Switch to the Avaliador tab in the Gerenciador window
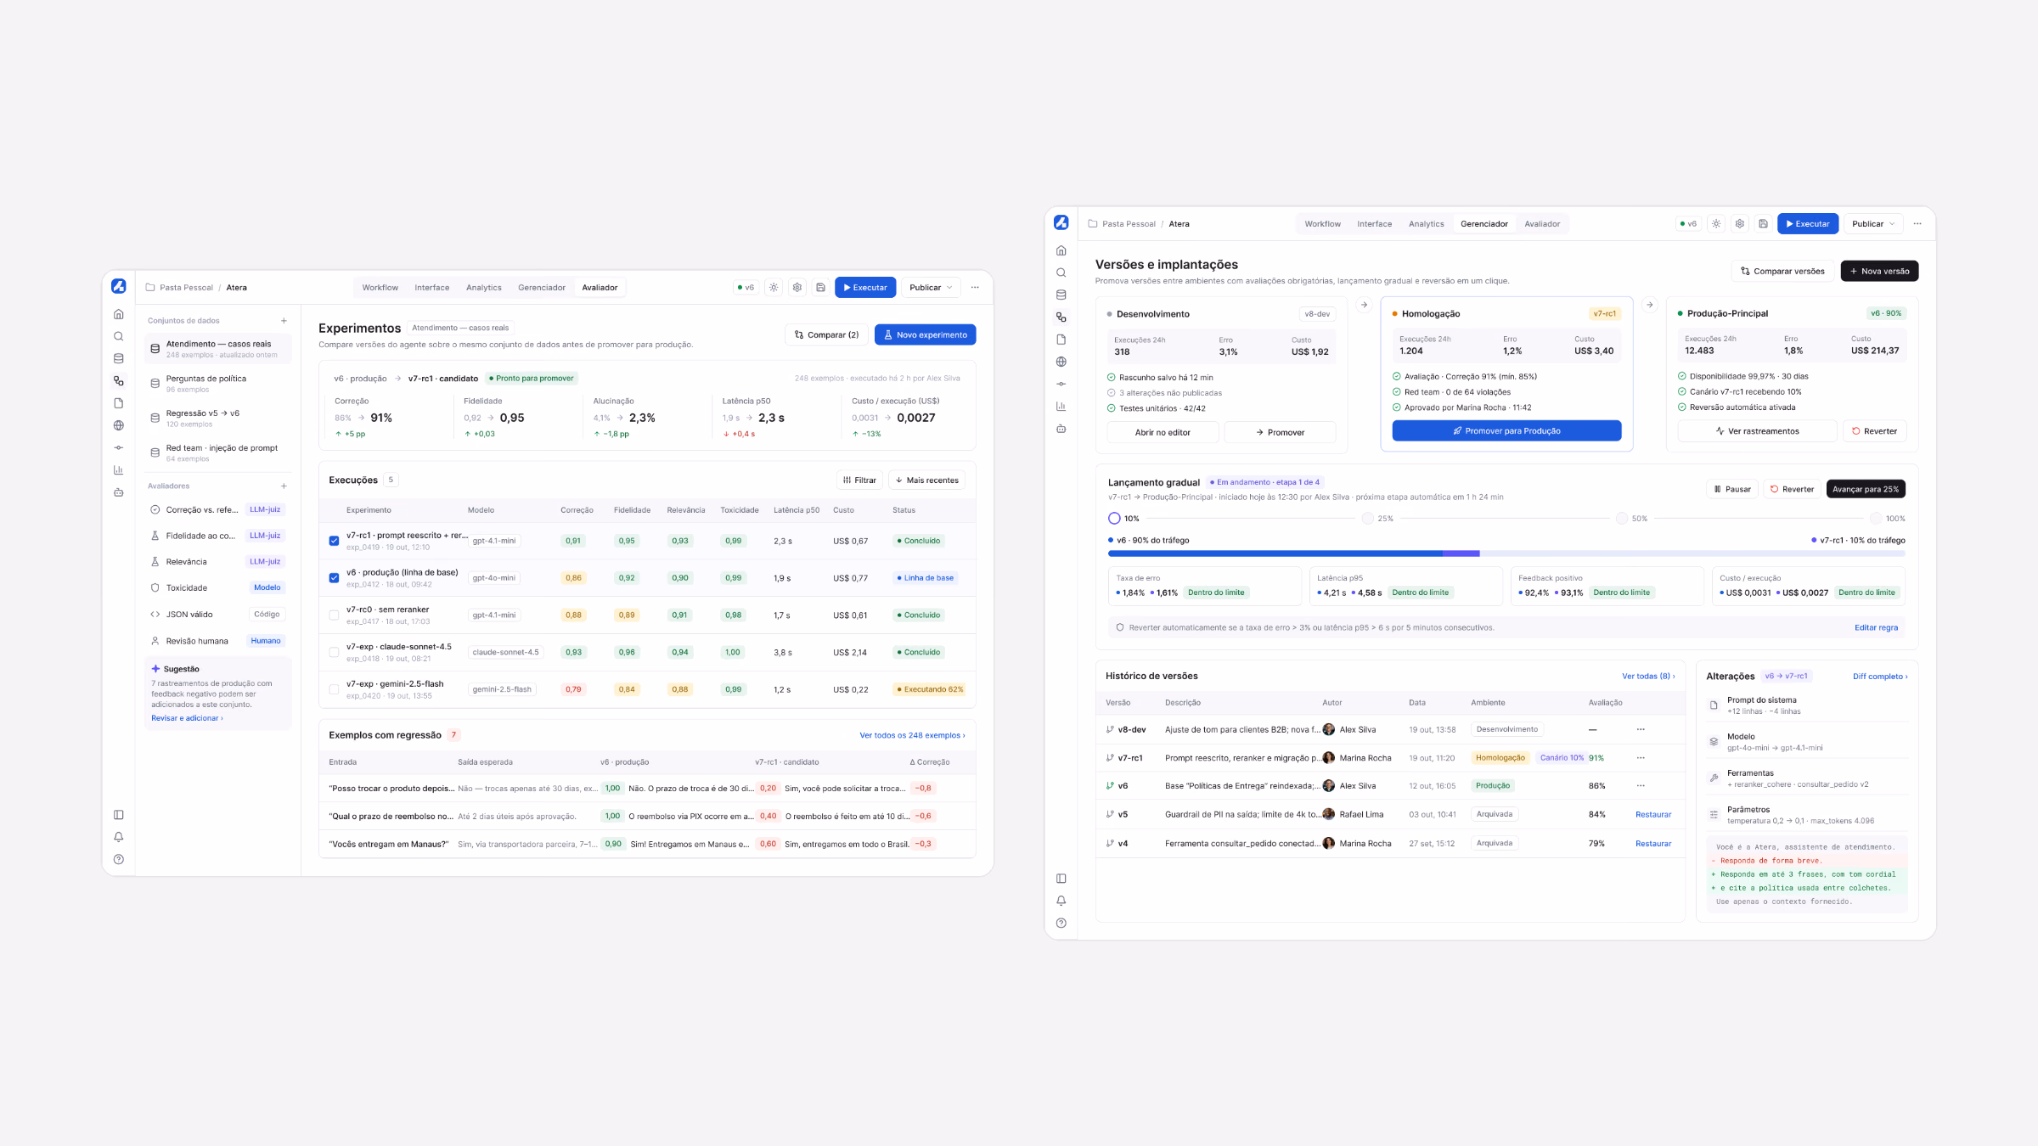The image size is (2038, 1146). pos(1542,224)
